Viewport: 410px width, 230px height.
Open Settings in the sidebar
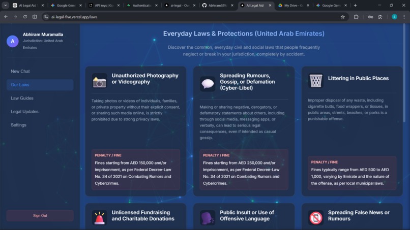click(40, 125)
